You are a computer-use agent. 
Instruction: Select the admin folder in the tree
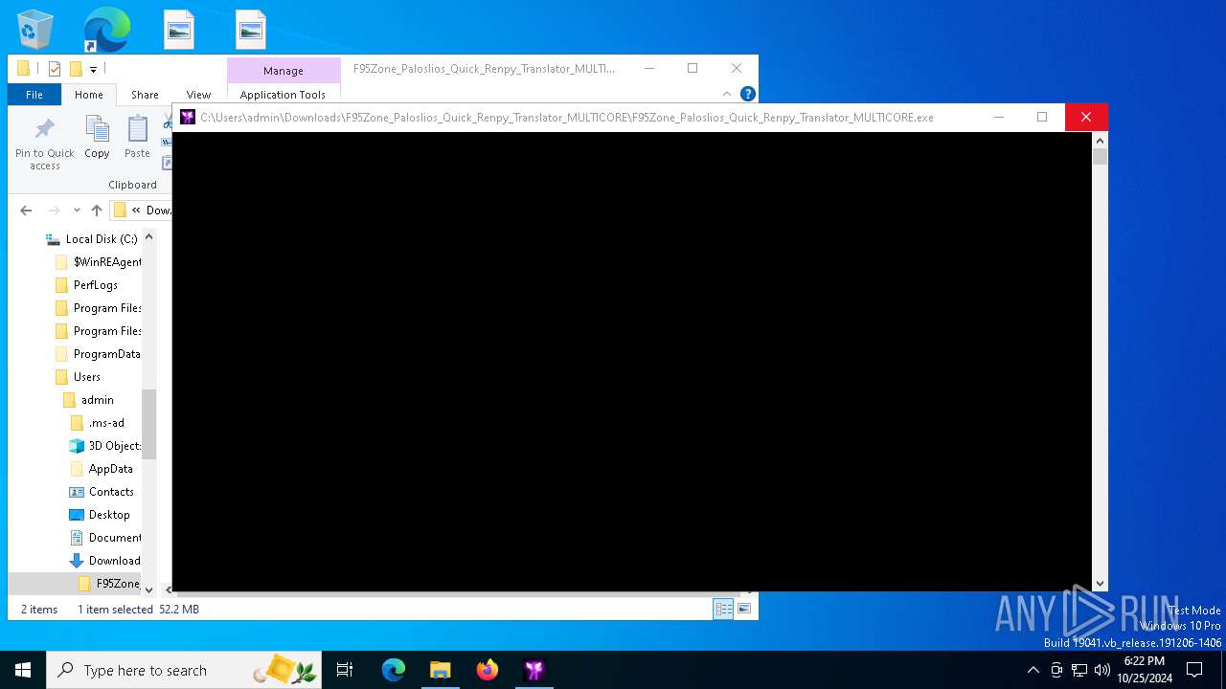[97, 400]
